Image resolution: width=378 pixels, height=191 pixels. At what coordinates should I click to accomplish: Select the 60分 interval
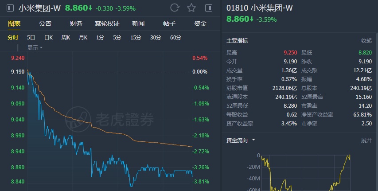pos(176,38)
